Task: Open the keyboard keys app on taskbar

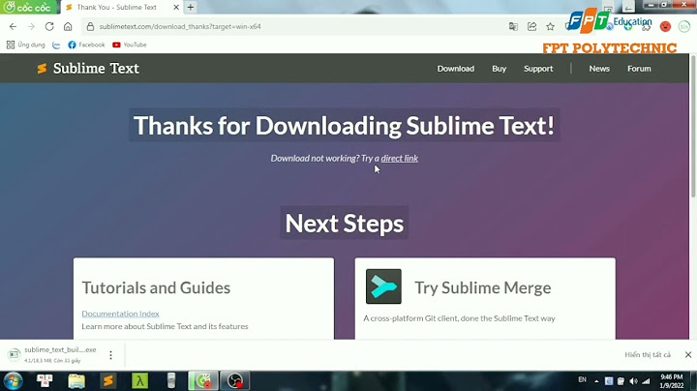Action: tap(45, 380)
